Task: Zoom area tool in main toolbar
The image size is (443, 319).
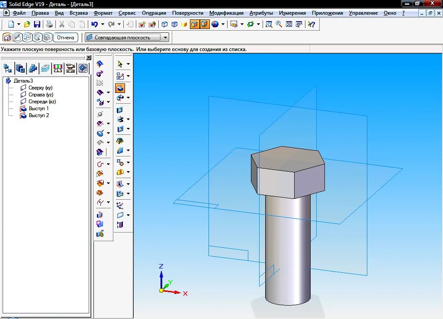Action: [x=269, y=24]
